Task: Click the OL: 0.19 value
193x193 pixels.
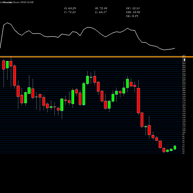Action: (132, 16)
